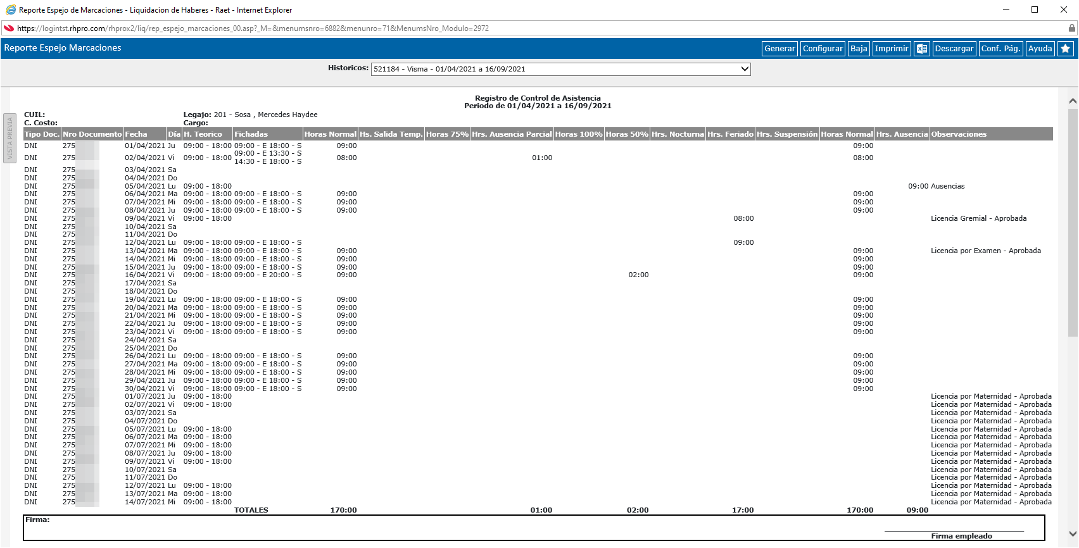Click the 08:00 feriado value on 09/04/2021
The height and width of the screenshot is (548, 1079).
[x=743, y=218]
